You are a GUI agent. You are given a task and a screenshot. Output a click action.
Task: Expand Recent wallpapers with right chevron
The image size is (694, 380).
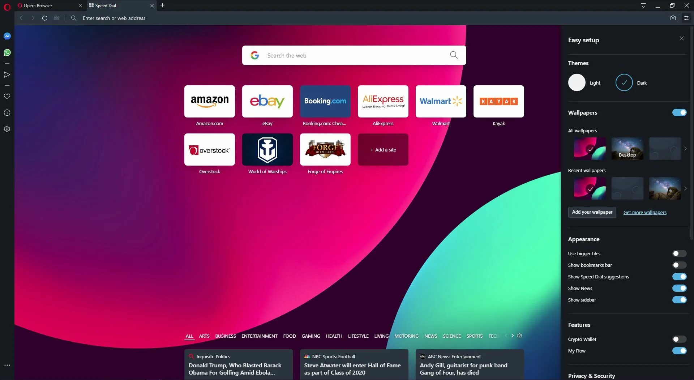pos(685,188)
